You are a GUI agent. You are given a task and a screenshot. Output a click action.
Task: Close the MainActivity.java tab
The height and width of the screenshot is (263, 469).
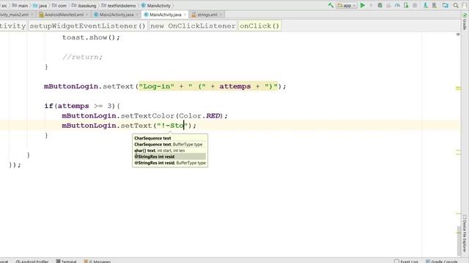(185, 15)
